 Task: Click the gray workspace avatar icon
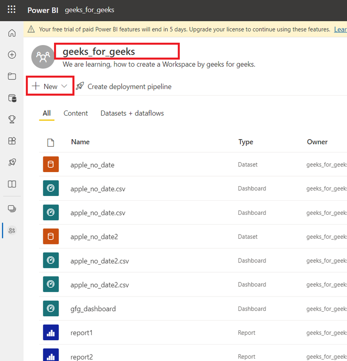point(43,56)
